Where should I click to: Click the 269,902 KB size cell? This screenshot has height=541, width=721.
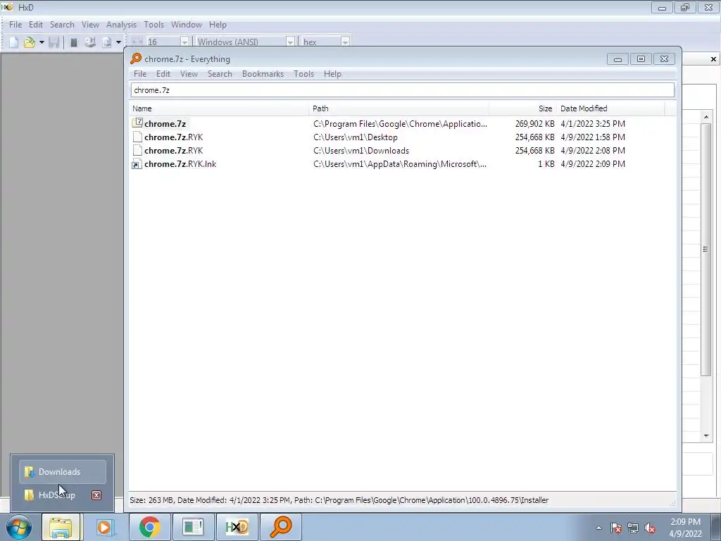click(535, 124)
